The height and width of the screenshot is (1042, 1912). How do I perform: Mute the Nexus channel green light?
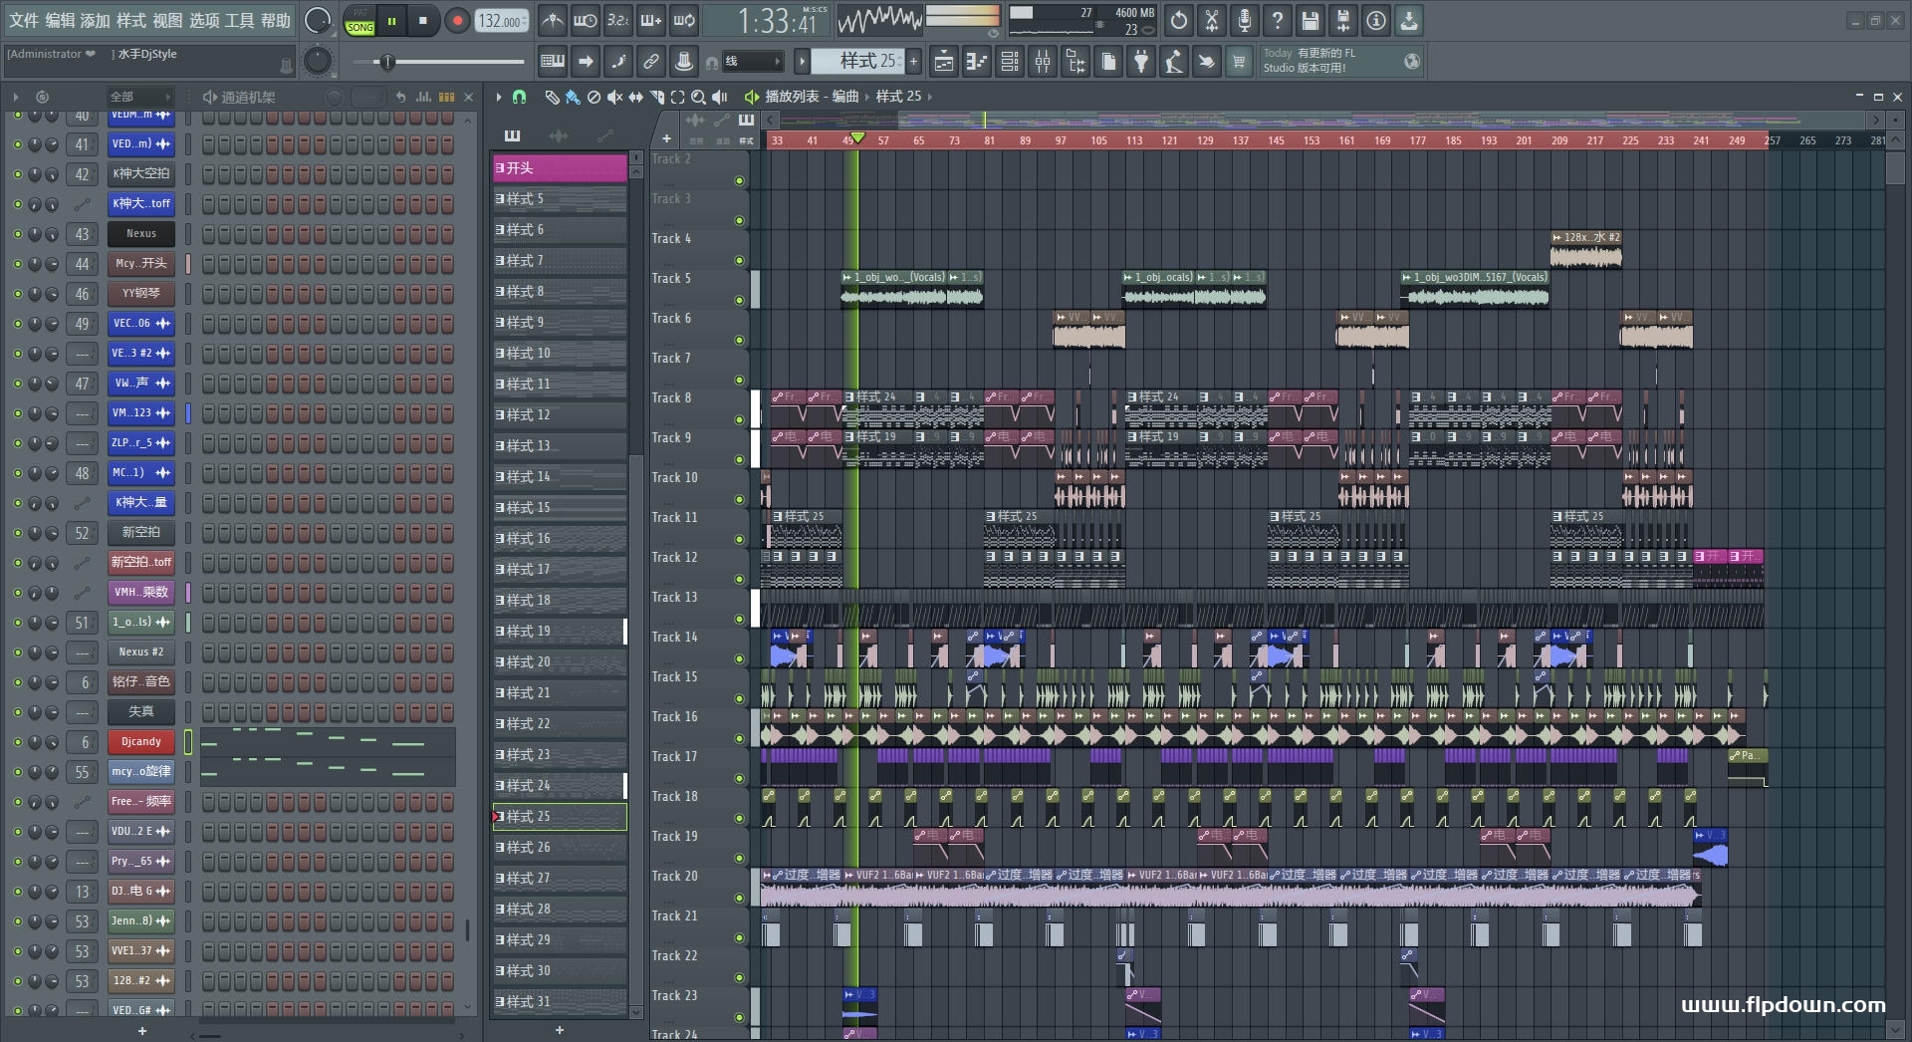click(x=17, y=234)
